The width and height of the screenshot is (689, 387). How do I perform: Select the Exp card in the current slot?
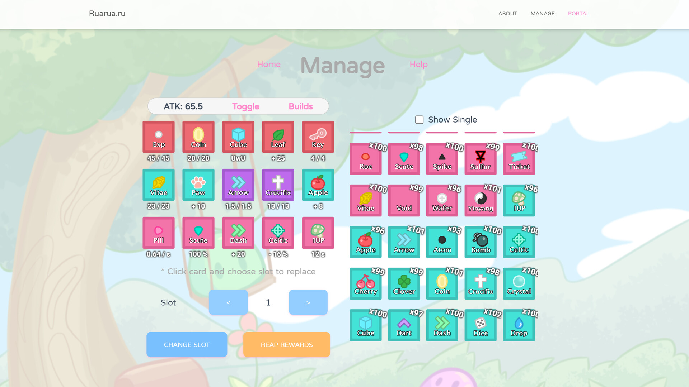tap(158, 137)
